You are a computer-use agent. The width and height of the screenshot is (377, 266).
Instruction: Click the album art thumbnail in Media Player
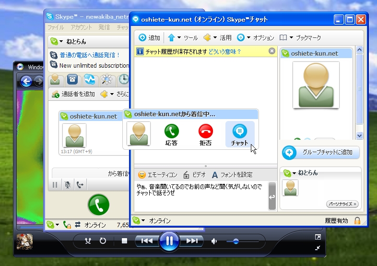click(x=24, y=242)
